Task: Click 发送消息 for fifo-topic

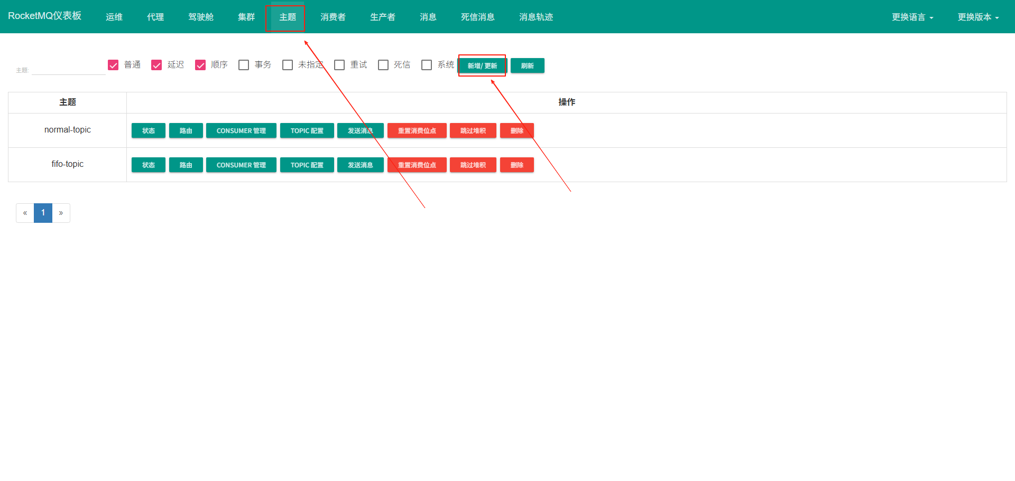Action: pyautogui.click(x=361, y=165)
